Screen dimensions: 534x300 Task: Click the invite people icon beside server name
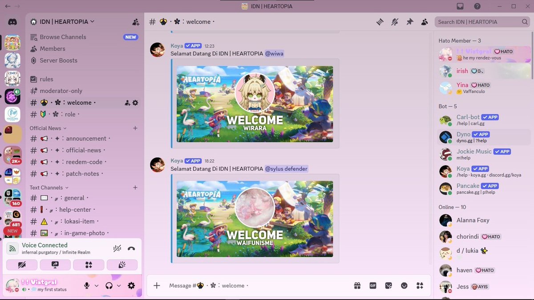tap(136, 22)
